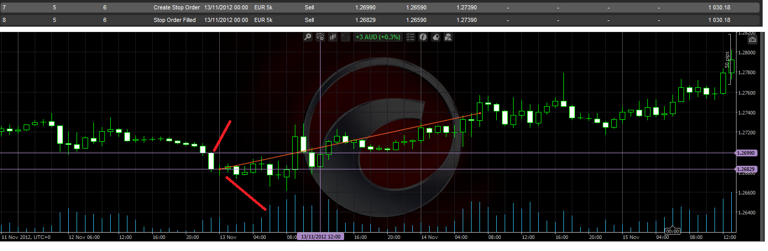The width and height of the screenshot is (768, 251).
Task: Click order ID 7 in first table row
Action: (4, 8)
